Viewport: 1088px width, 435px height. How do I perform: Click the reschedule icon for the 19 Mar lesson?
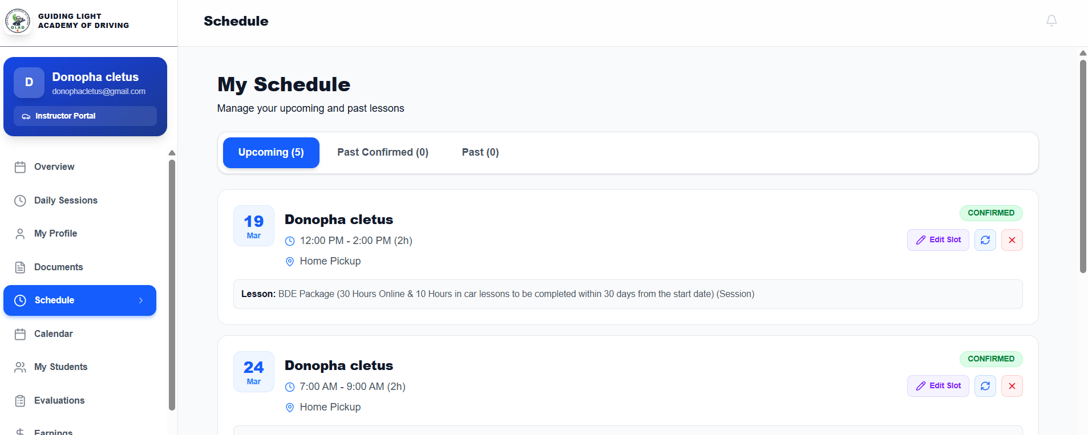pyautogui.click(x=985, y=240)
